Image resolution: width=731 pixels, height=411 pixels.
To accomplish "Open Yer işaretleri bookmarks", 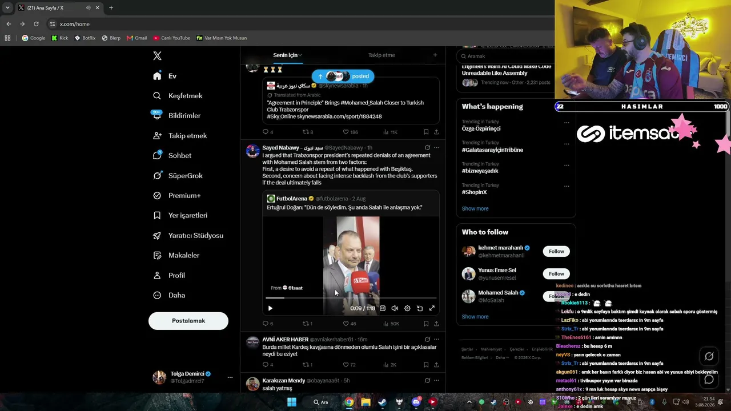I will point(180,215).
